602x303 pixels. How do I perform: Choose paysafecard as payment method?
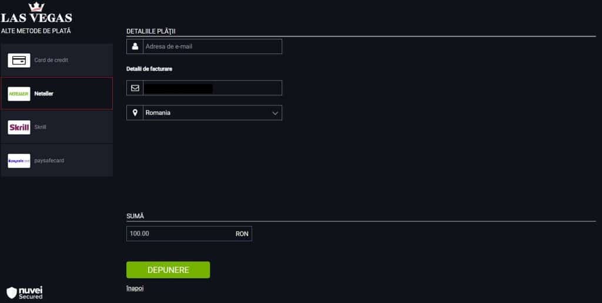tap(57, 161)
